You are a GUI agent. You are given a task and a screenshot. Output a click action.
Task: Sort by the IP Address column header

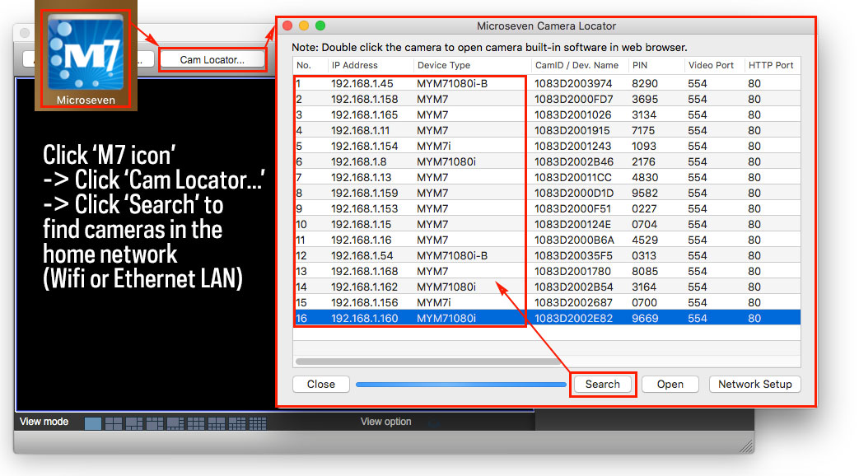tap(354, 65)
